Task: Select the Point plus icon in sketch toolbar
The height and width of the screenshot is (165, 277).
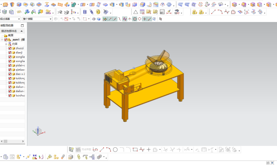Action: tap(148, 150)
